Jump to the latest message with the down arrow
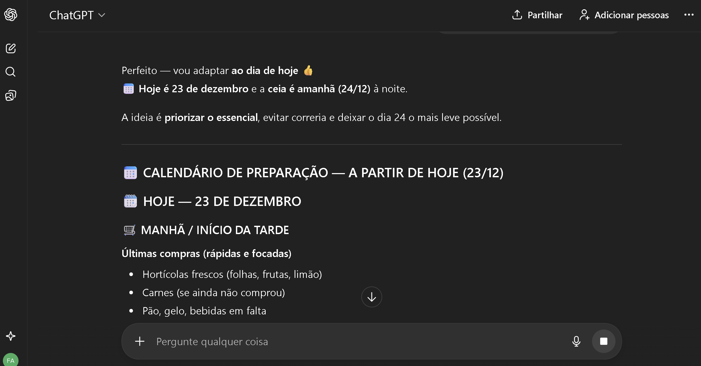Viewport: 701px width, 366px height. (x=371, y=297)
